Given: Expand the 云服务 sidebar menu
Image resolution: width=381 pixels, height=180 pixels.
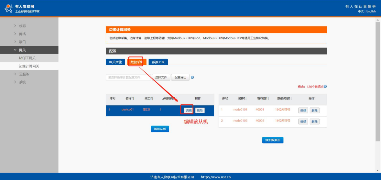Looking at the screenshot, I should pyautogui.click(x=24, y=74).
